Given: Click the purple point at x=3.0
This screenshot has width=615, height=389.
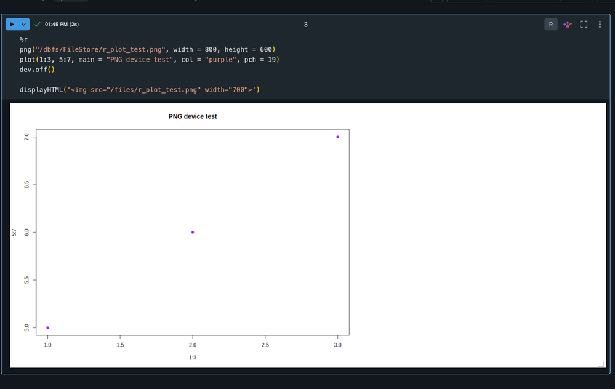Looking at the screenshot, I should coord(338,137).
